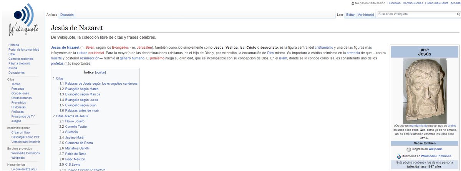Open the cristianismo link in the intro
Screen dimensions: 461x171
pyautogui.click(x=323, y=47)
